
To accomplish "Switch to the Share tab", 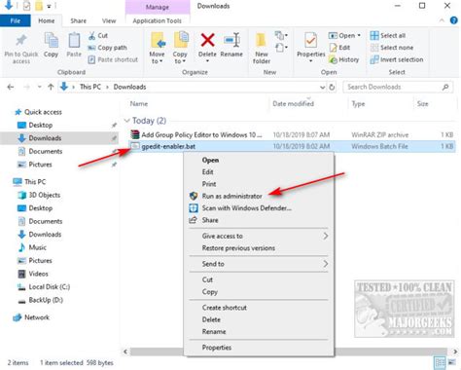I will coord(79,20).
